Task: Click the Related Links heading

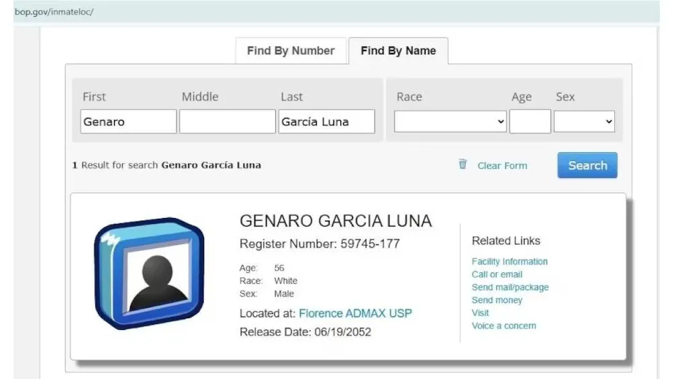Action: pos(506,241)
